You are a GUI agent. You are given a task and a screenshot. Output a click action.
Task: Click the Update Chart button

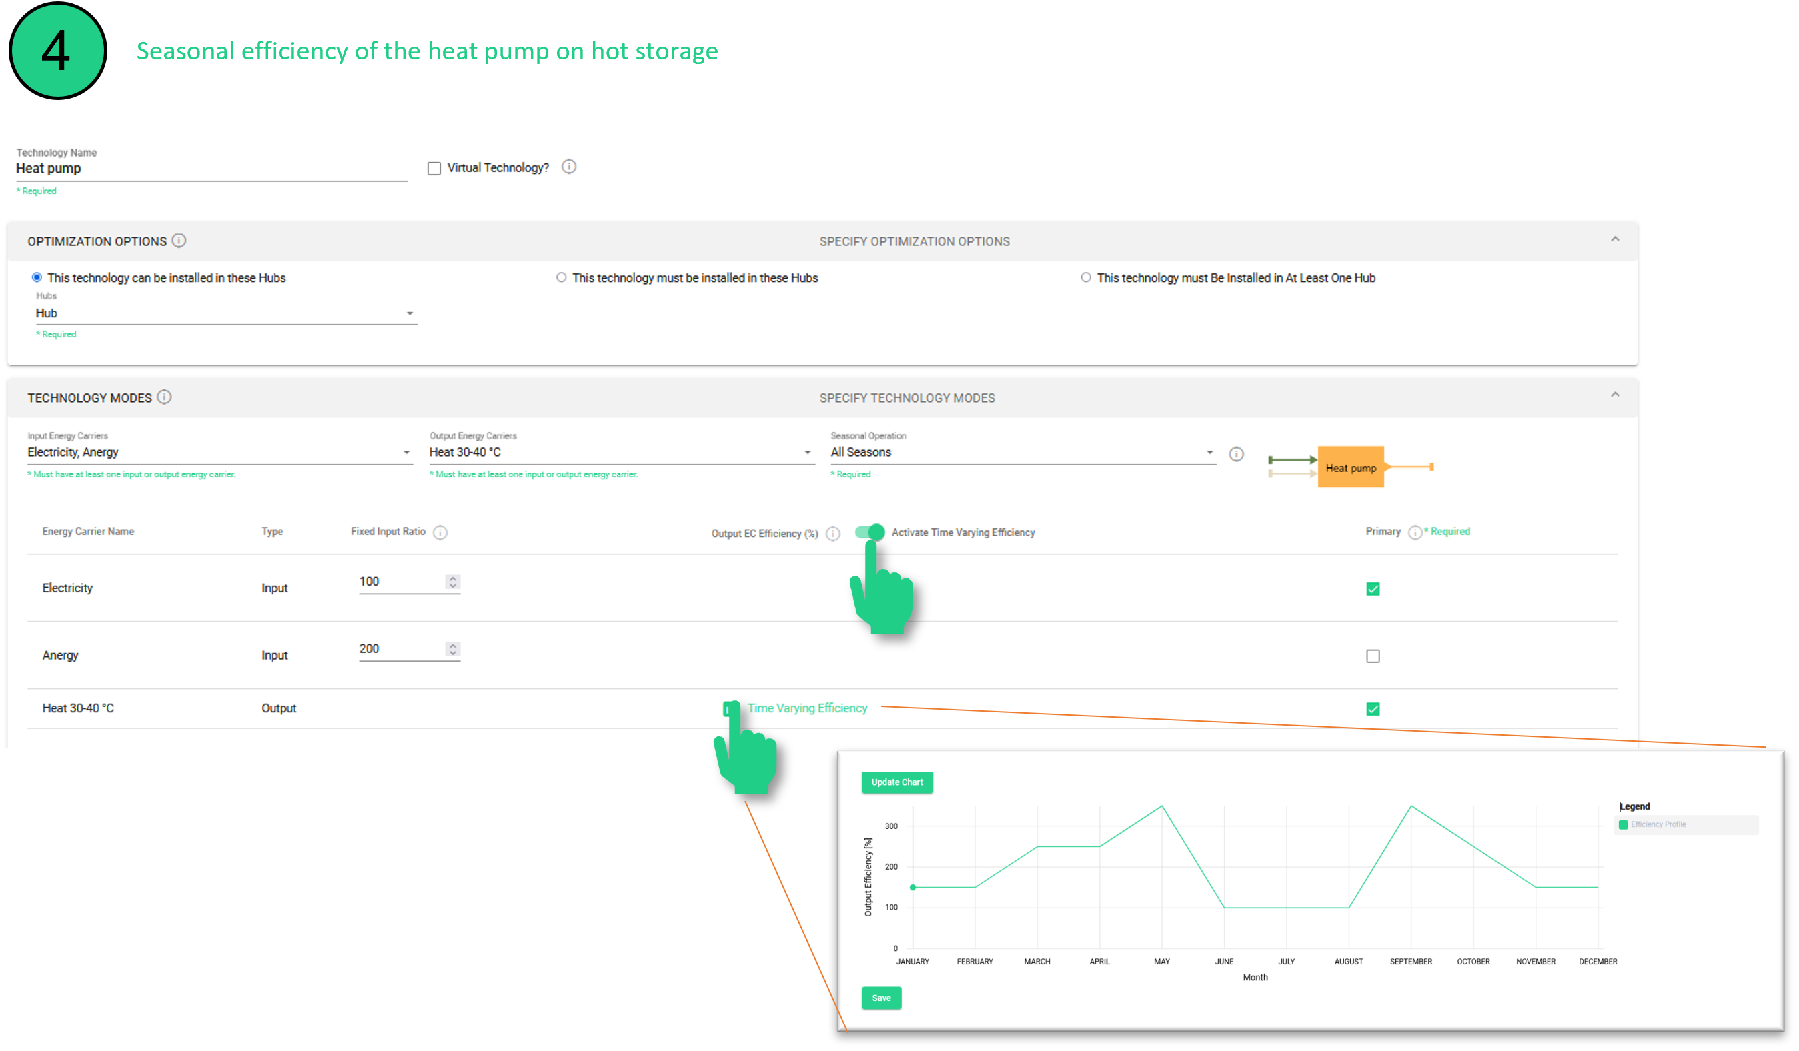896,782
